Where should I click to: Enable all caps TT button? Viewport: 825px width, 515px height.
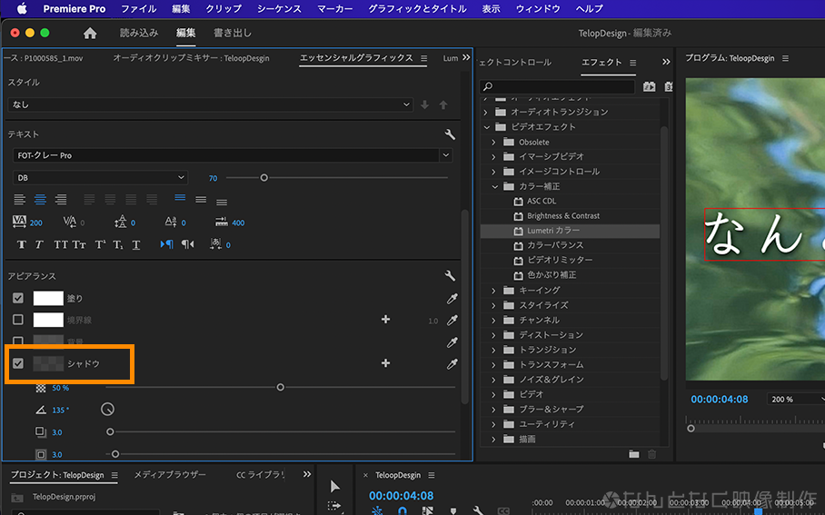pyautogui.click(x=61, y=244)
